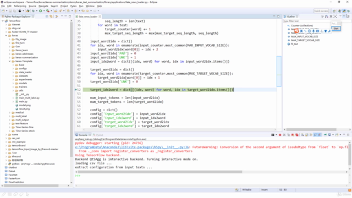352x198 pixels.
Task: Click the Outline horizontal scrollbar
Action: 311,130
